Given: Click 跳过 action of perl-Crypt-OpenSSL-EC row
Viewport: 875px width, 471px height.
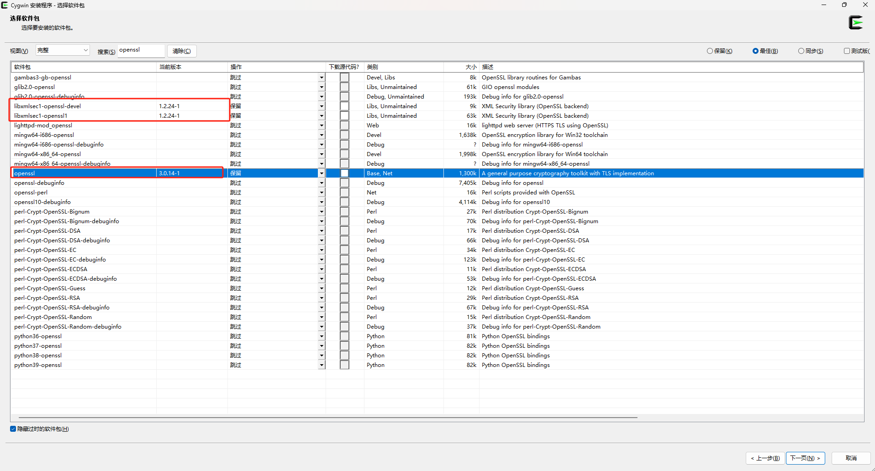Looking at the screenshot, I should tap(236, 250).
